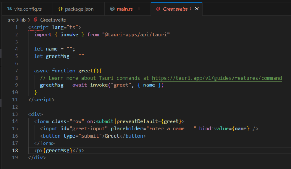Click the Svelte file icon in the breadcrumb
The width and height of the screenshot is (291, 169).
36,20
